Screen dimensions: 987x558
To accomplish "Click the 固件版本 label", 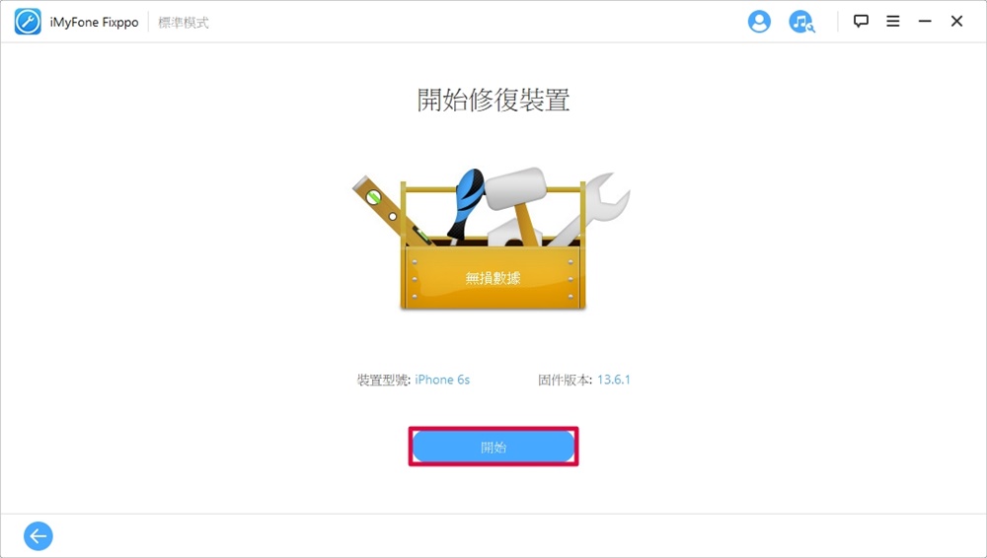I will click(x=566, y=380).
